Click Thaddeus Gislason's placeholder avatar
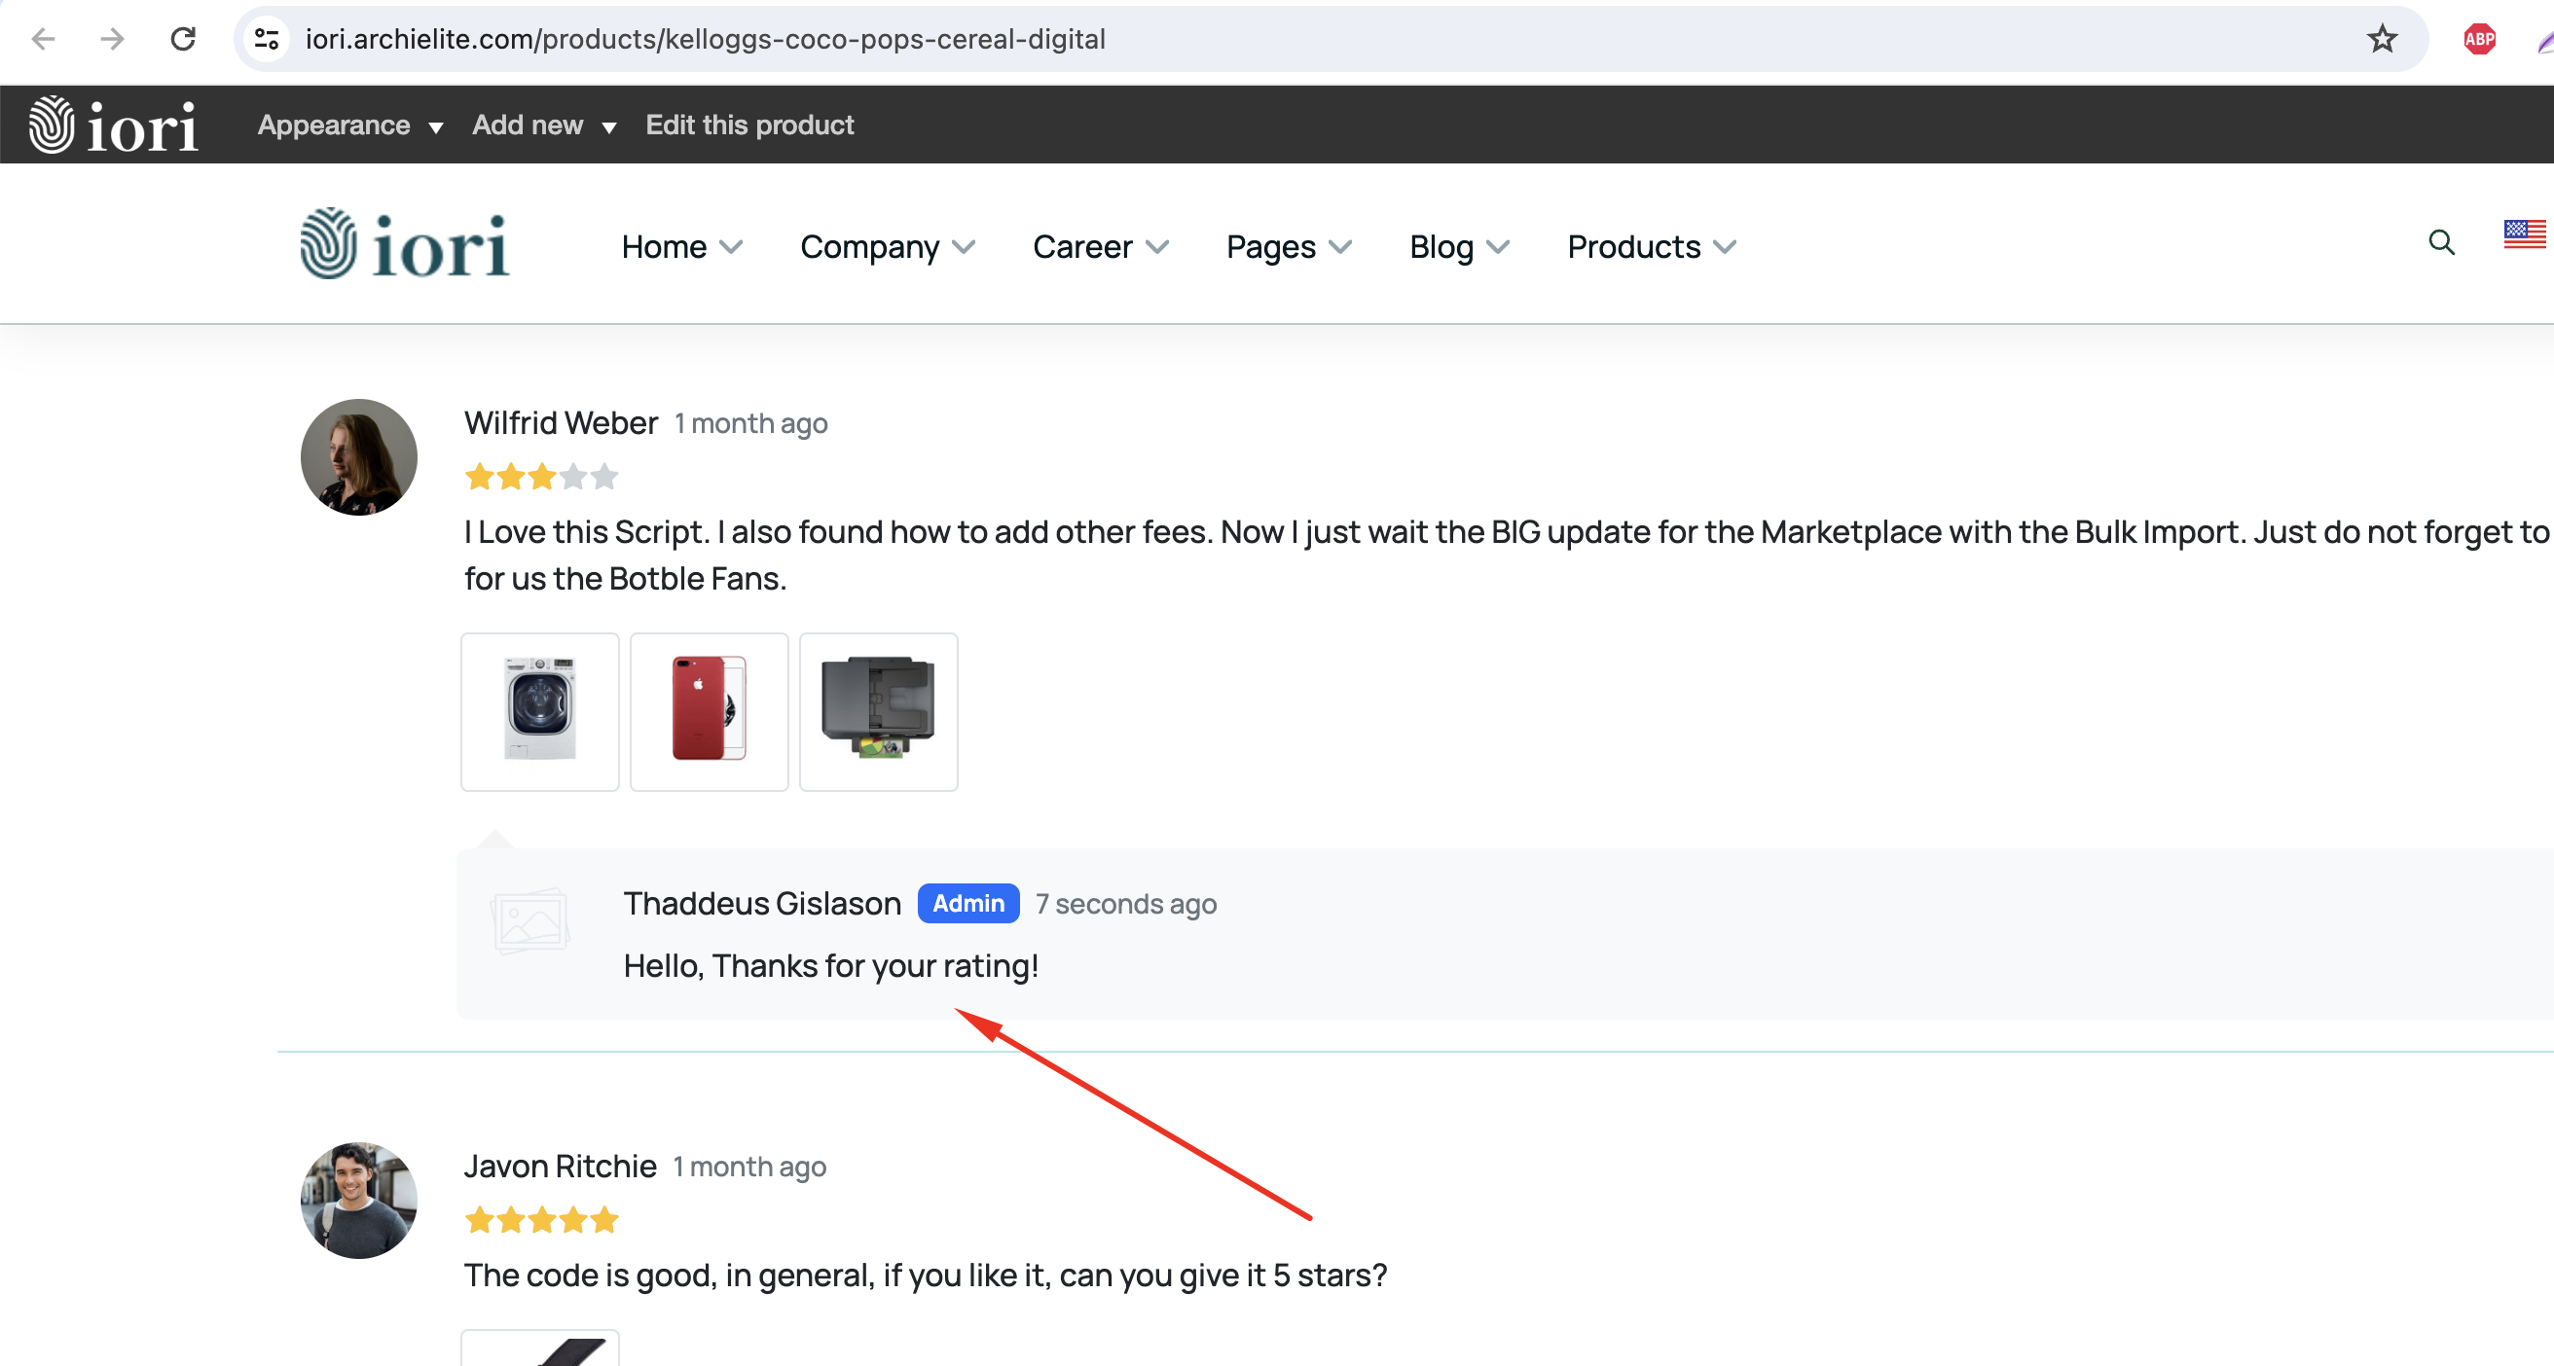The width and height of the screenshot is (2554, 1366). click(530, 920)
